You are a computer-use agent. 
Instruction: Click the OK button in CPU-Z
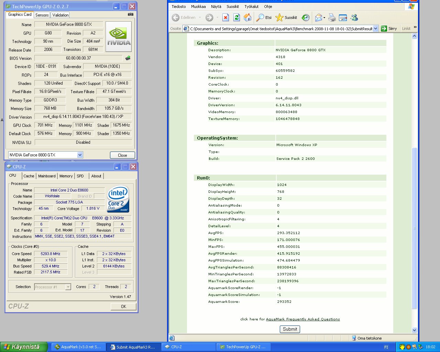coord(123,306)
